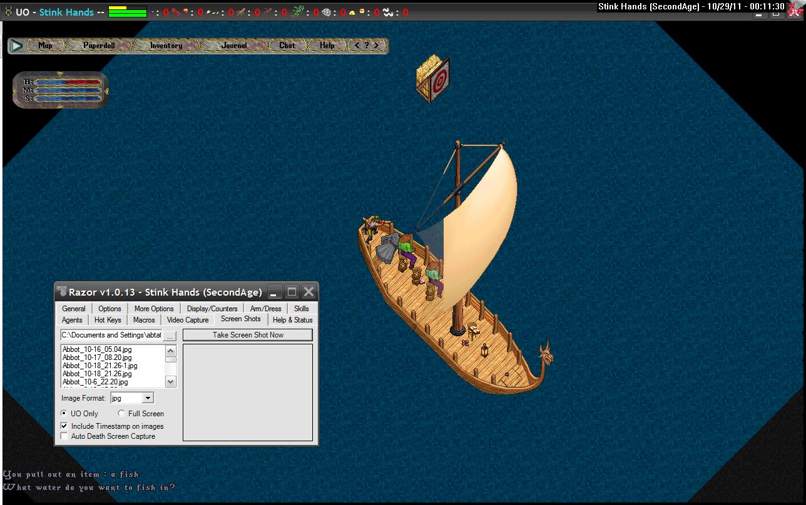Click the yellow and green status bar
This screenshot has height=505, width=806.
(x=127, y=11)
